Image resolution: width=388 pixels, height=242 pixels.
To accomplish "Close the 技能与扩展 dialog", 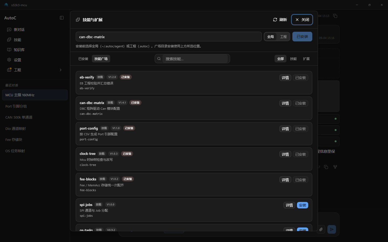I will point(302,20).
